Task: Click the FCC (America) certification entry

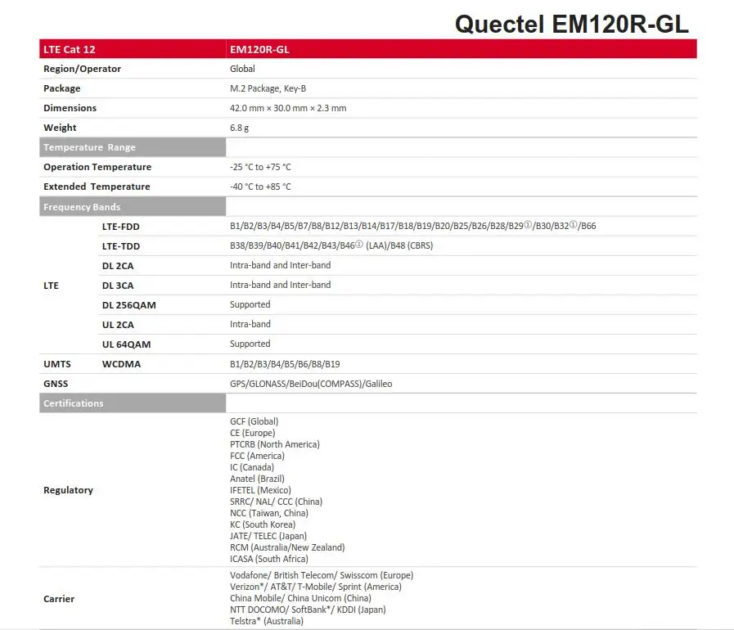Action: click(257, 456)
